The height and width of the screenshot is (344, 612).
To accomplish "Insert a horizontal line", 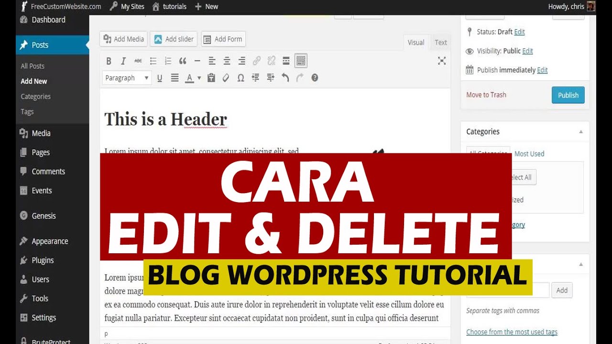I will (x=197, y=61).
